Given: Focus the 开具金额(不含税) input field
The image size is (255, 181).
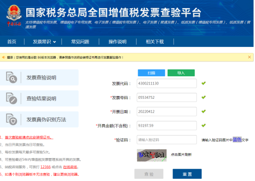Looking at the screenshot, I should [167, 125].
